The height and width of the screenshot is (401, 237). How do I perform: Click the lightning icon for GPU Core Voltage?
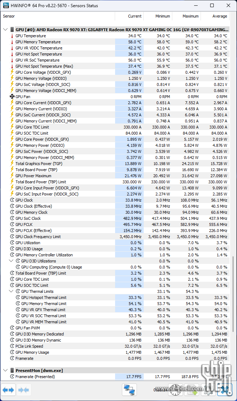point(12,72)
